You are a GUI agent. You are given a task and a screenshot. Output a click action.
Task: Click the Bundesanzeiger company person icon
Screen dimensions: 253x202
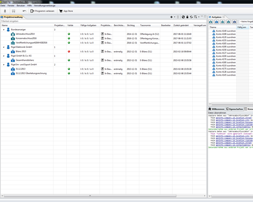(x=8, y=30)
